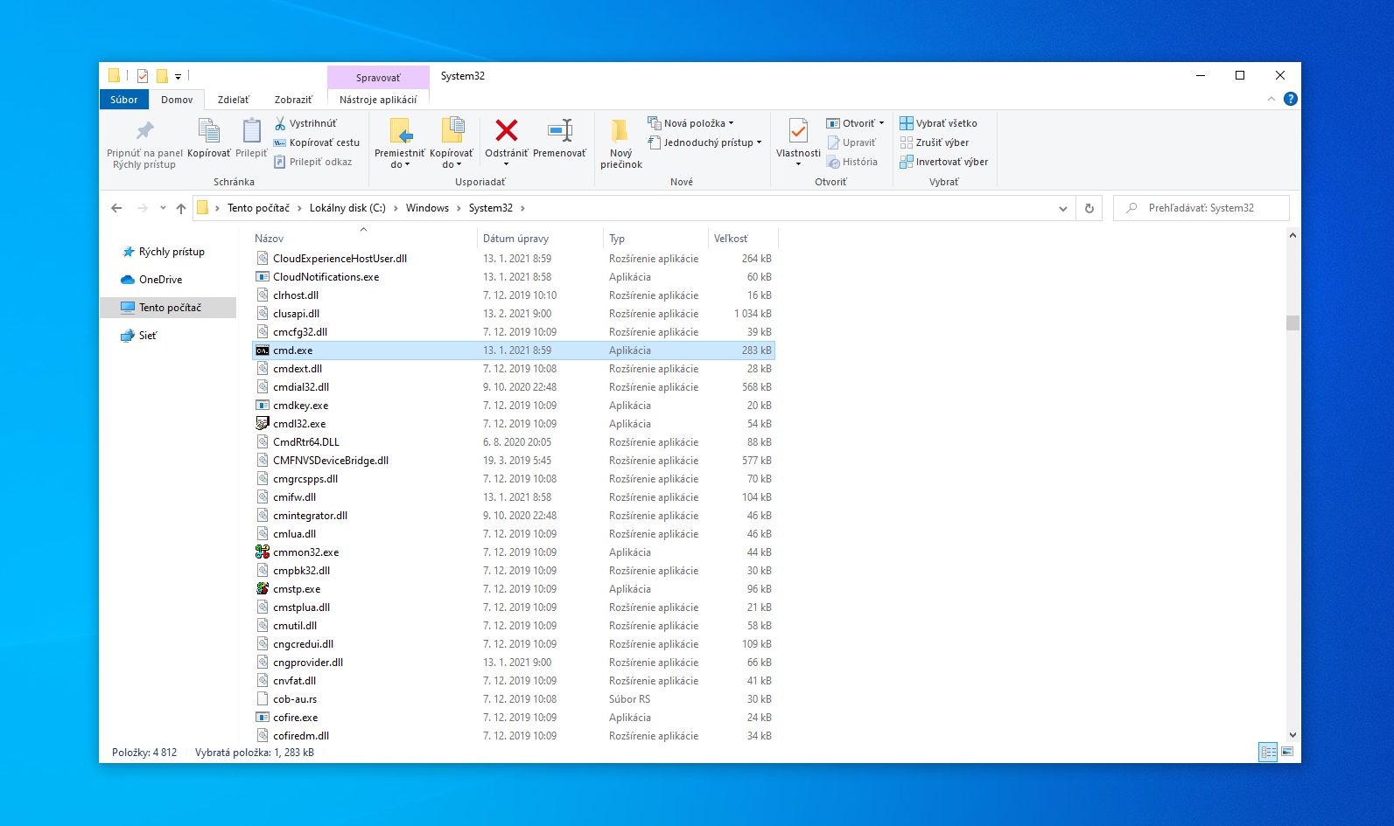The width and height of the screenshot is (1394, 826).
Task: Switch to large icons view in status bar
Action: [1287, 752]
